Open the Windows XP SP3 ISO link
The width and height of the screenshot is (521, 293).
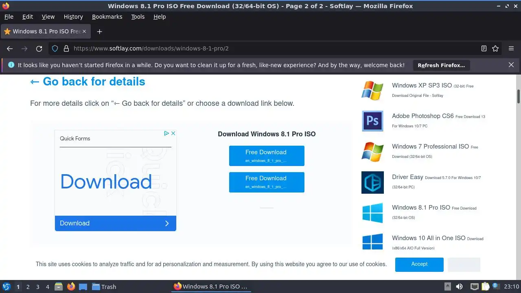click(x=422, y=85)
